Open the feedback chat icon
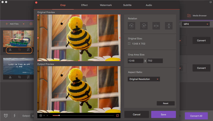 click(x=211, y=2)
